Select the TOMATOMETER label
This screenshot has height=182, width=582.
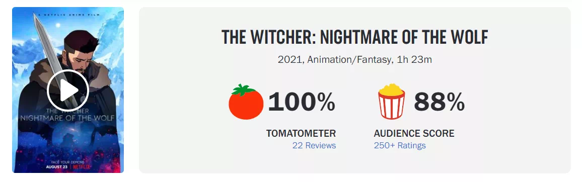click(301, 133)
